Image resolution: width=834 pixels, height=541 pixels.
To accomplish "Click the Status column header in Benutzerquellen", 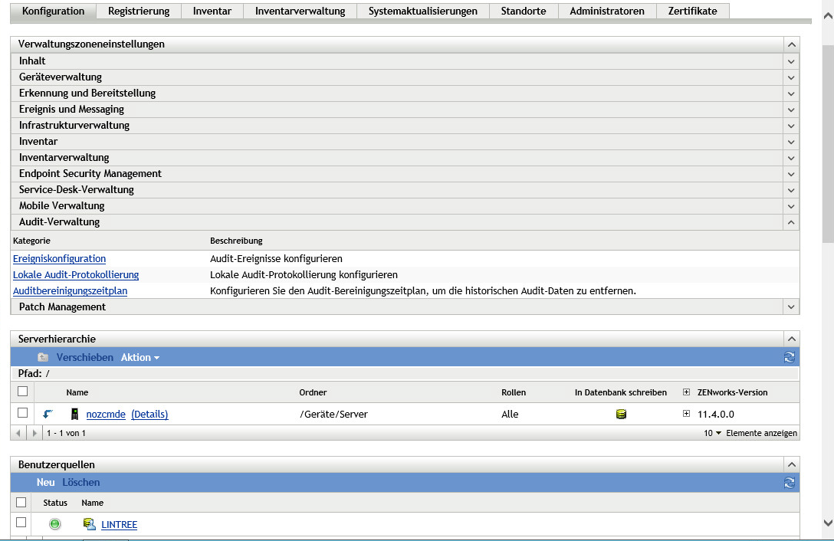I will (55, 503).
